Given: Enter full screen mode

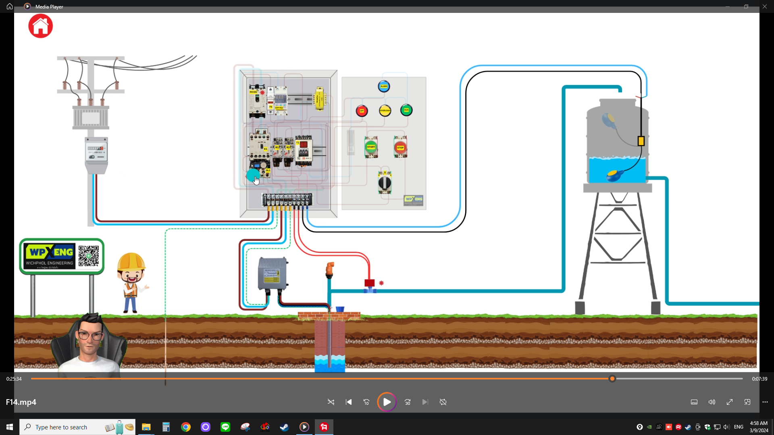Looking at the screenshot, I should click(x=730, y=402).
